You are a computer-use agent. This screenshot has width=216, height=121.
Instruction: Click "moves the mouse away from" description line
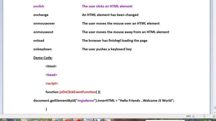point(126,32)
